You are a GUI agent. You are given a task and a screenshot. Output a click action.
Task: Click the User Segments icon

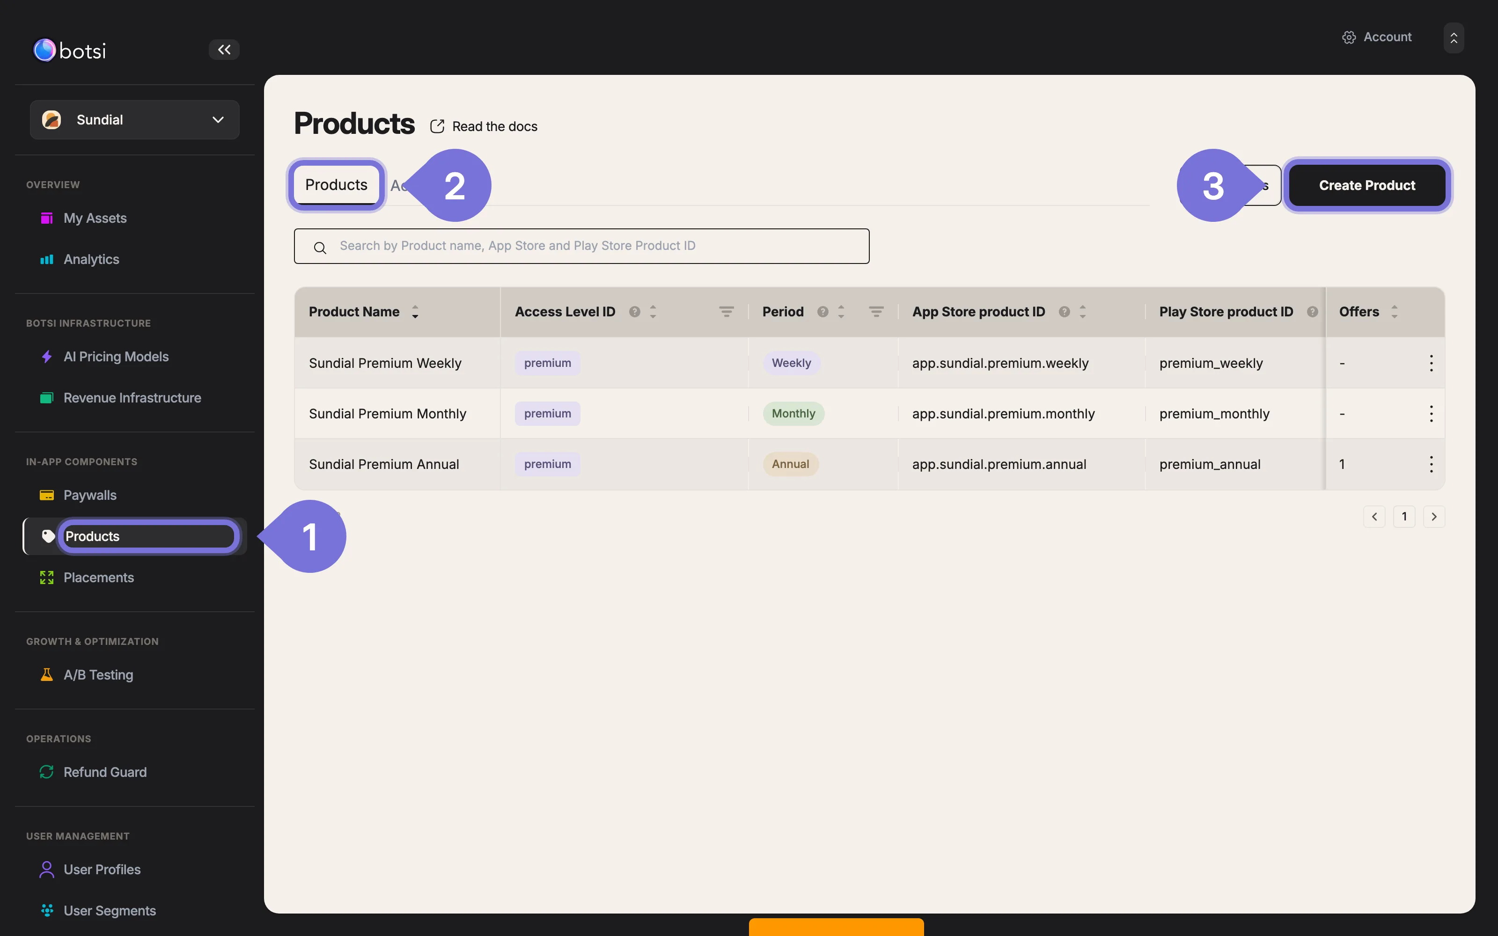click(x=46, y=910)
